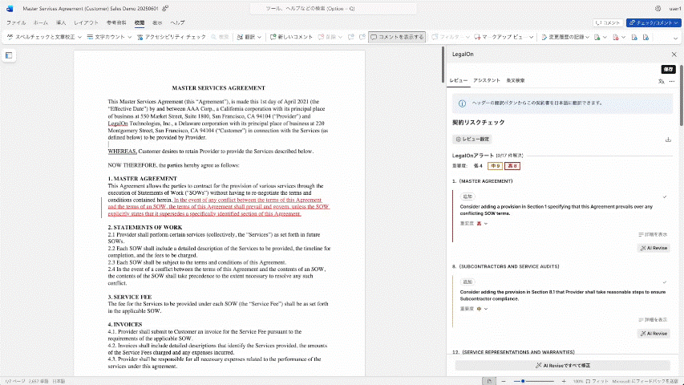The height and width of the screenshot is (385, 684).
Task: Open the 翻訳 translate dropdown
Action: (x=249, y=37)
